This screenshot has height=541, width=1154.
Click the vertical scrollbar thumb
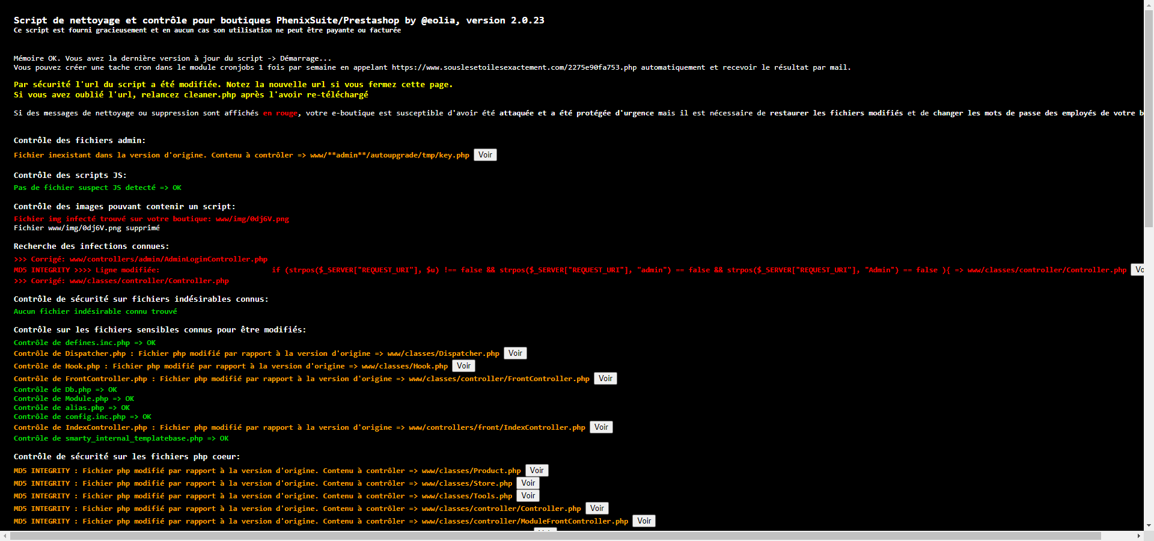pos(1149,118)
